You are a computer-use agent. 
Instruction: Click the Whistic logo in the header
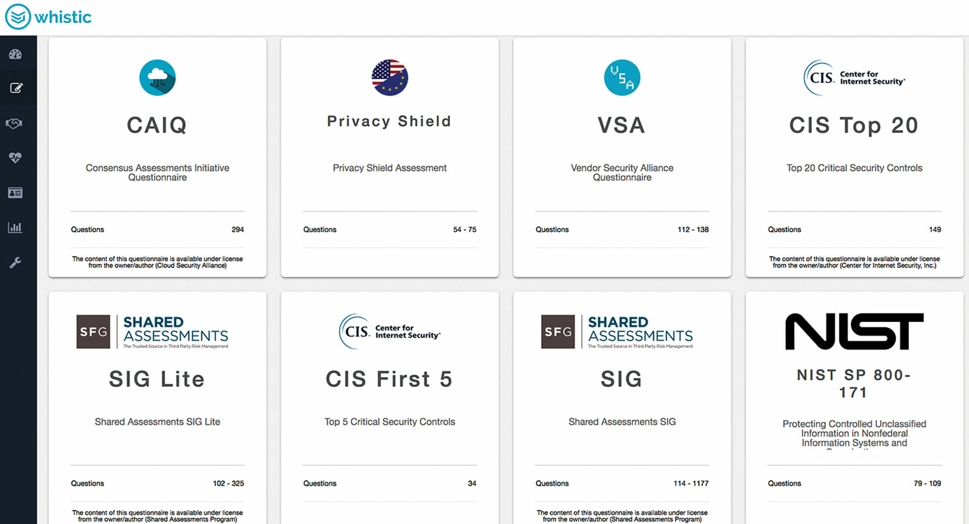48,16
